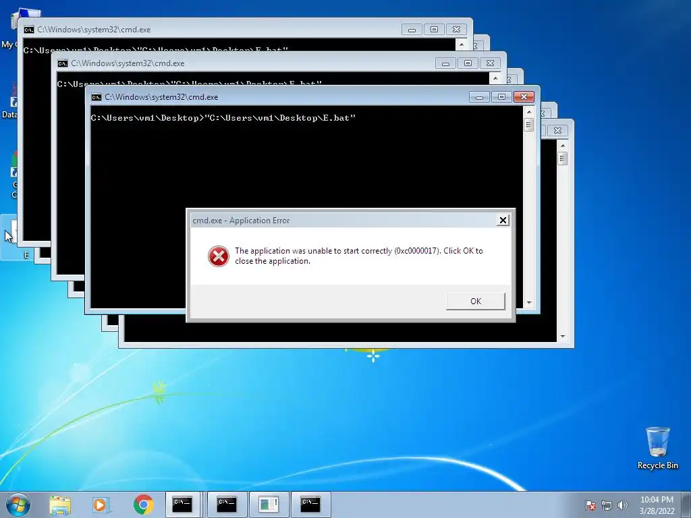
Task: Maximize the frontmost cmd.exe window
Action: point(501,97)
